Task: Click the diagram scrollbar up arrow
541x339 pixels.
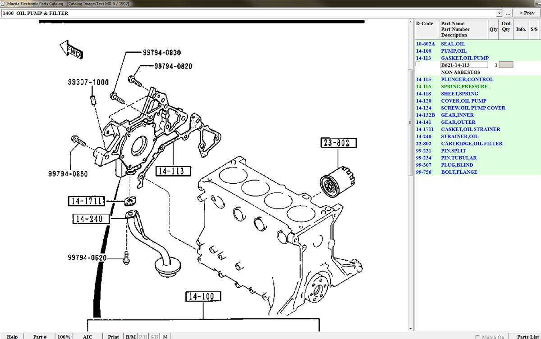Action: pos(410,22)
